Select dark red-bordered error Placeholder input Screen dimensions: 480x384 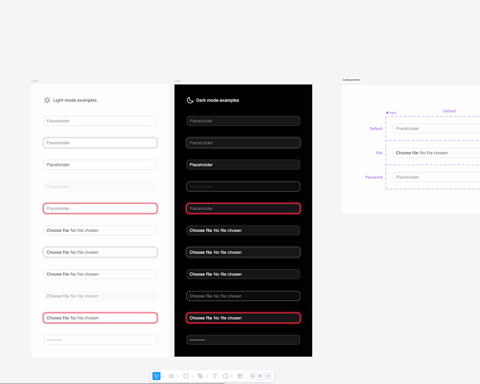click(x=243, y=208)
